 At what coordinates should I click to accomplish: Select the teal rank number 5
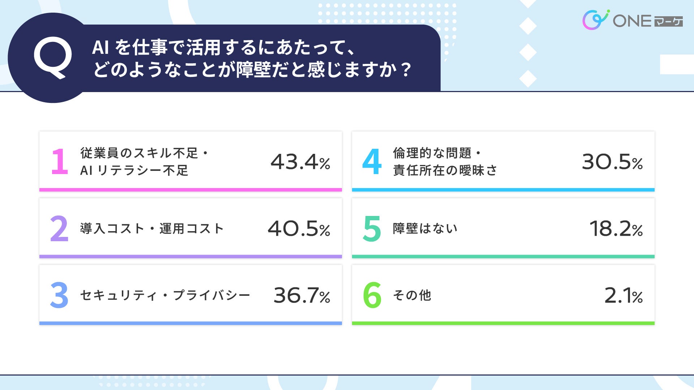372,229
